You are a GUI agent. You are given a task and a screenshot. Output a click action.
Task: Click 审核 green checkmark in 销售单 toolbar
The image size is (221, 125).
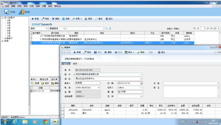click(138, 52)
